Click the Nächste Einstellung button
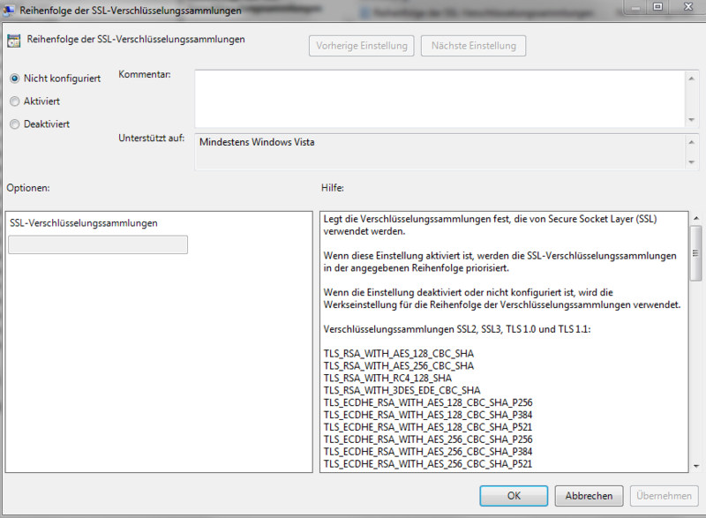This screenshot has width=706, height=518. click(x=473, y=45)
